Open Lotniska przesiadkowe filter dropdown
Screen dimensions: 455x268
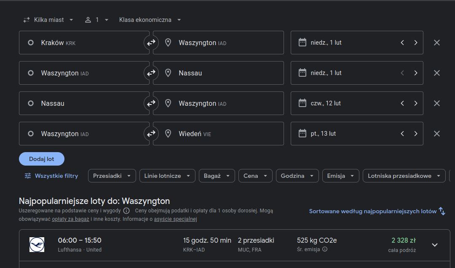coord(404,176)
